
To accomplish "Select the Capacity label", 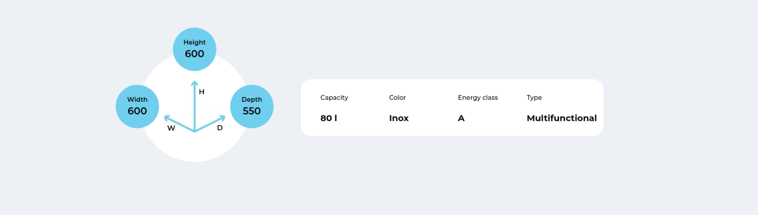I will pyautogui.click(x=334, y=98).
